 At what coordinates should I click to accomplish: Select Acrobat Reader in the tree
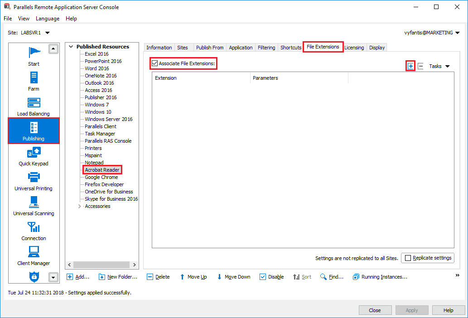click(102, 170)
